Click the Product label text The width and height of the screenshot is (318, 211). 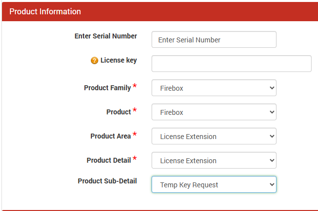[x=119, y=112]
